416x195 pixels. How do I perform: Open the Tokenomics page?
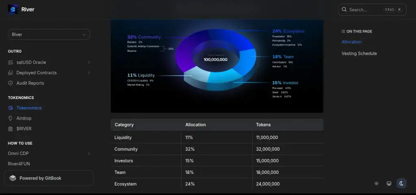pos(29,108)
